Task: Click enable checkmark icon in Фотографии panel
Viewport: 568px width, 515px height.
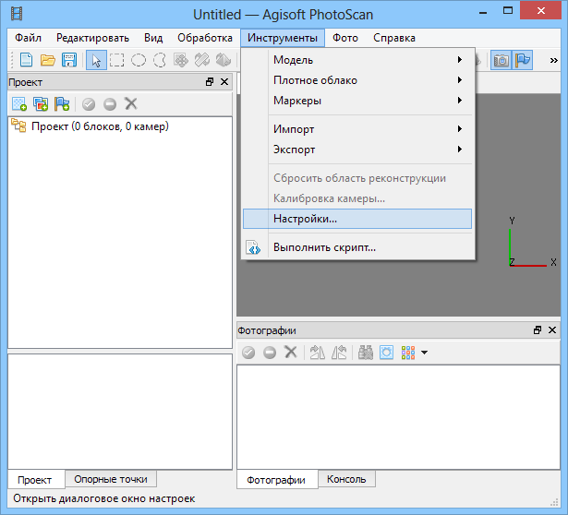Action: 248,353
